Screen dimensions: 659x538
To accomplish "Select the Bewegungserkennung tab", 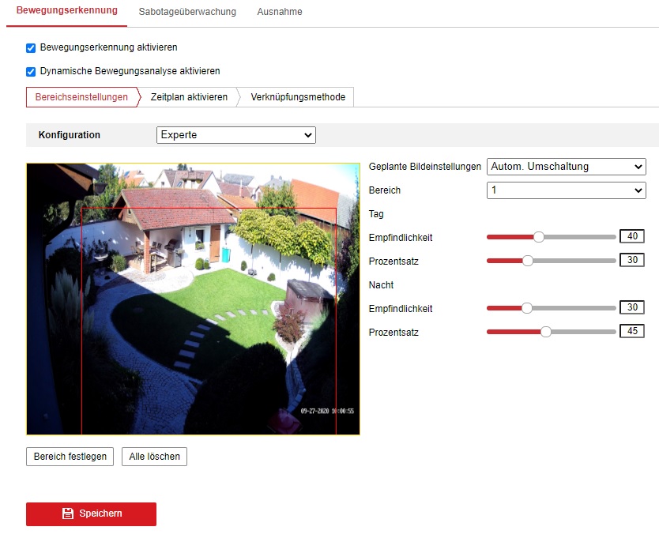I will point(66,11).
